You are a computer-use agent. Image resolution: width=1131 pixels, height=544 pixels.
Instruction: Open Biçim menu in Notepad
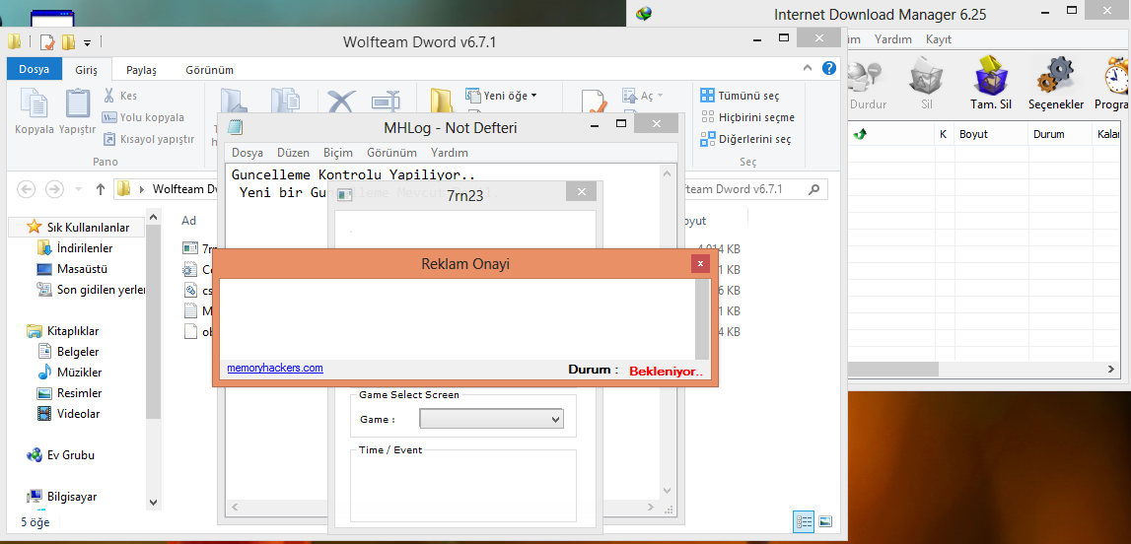pos(338,153)
